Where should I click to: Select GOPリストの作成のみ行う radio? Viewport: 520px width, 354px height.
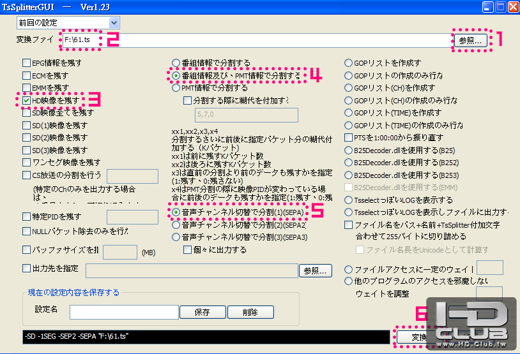point(348,75)
